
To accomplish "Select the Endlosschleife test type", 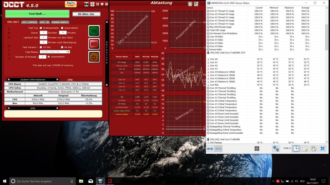I will click(x=41, y=28).
